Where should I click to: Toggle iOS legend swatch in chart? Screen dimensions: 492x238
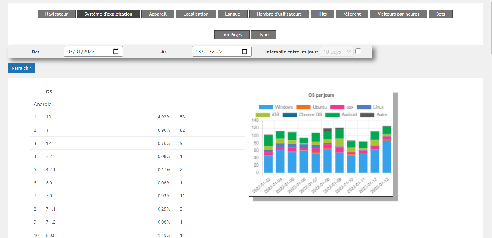263,115
